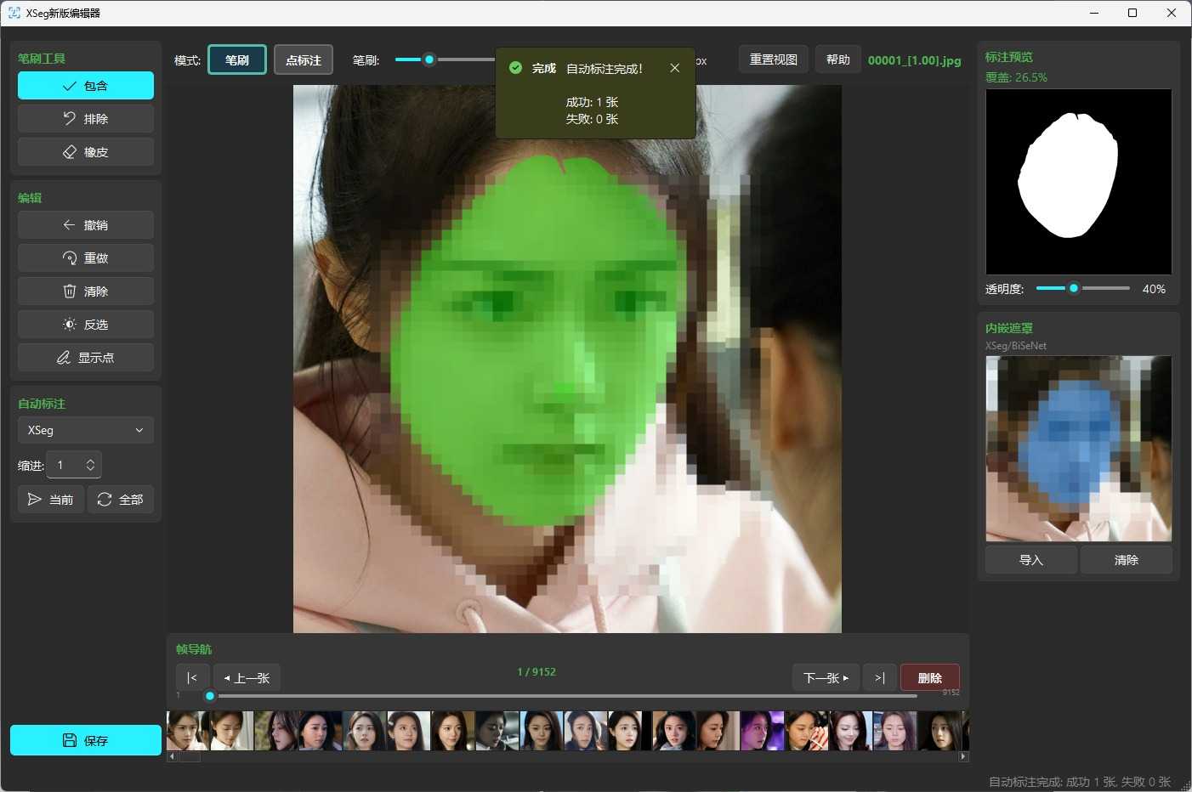Go to next frame with 下一张
The height and width of the screenshot is (792, 1192).
[826, 678]
